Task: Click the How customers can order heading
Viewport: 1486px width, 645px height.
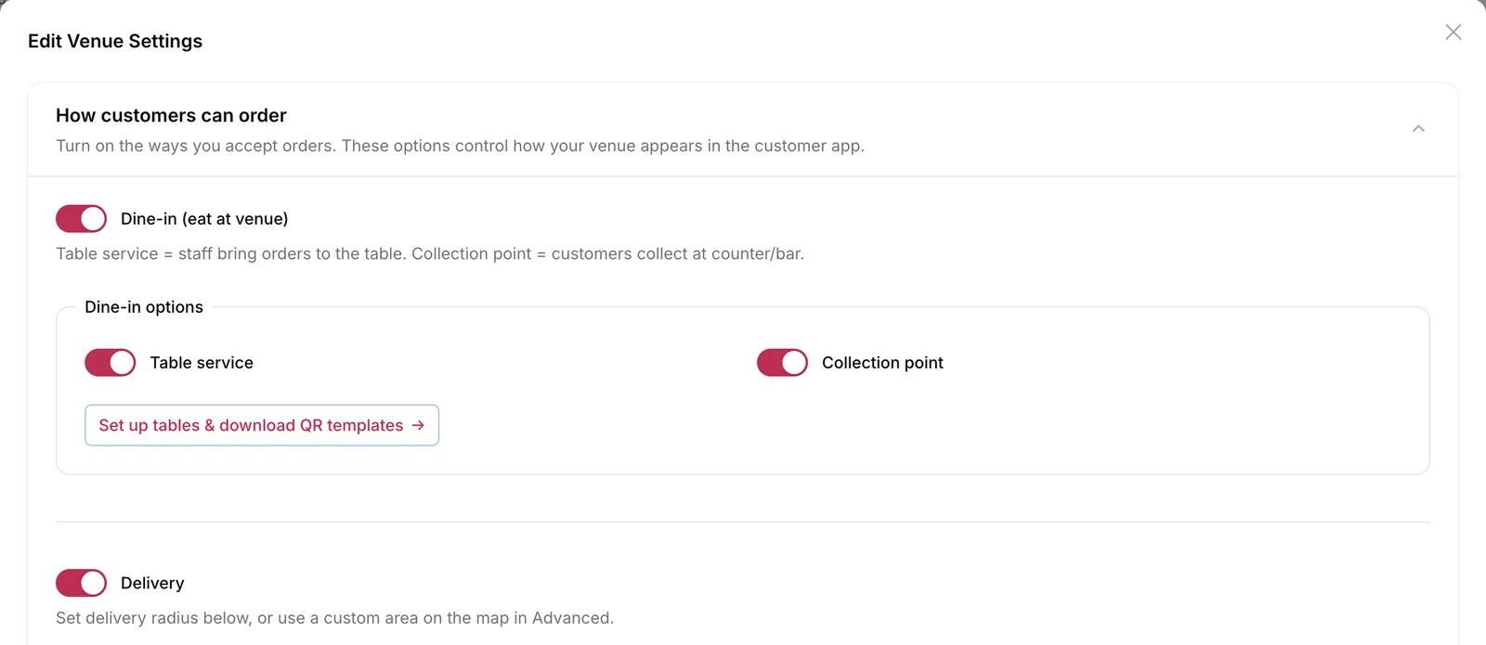Action: 171,115
